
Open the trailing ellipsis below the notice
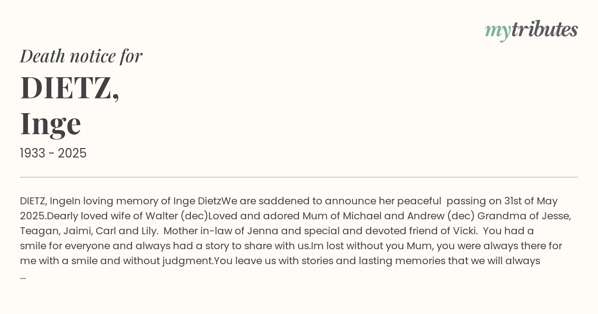[x=23, y=276]
